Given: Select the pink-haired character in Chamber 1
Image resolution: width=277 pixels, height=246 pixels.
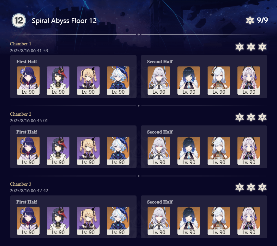Looking at the screenshot, I should (249, 81).
